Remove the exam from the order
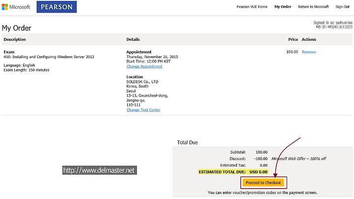This screenshot has width=354, height=199. (x=309, y=52)
